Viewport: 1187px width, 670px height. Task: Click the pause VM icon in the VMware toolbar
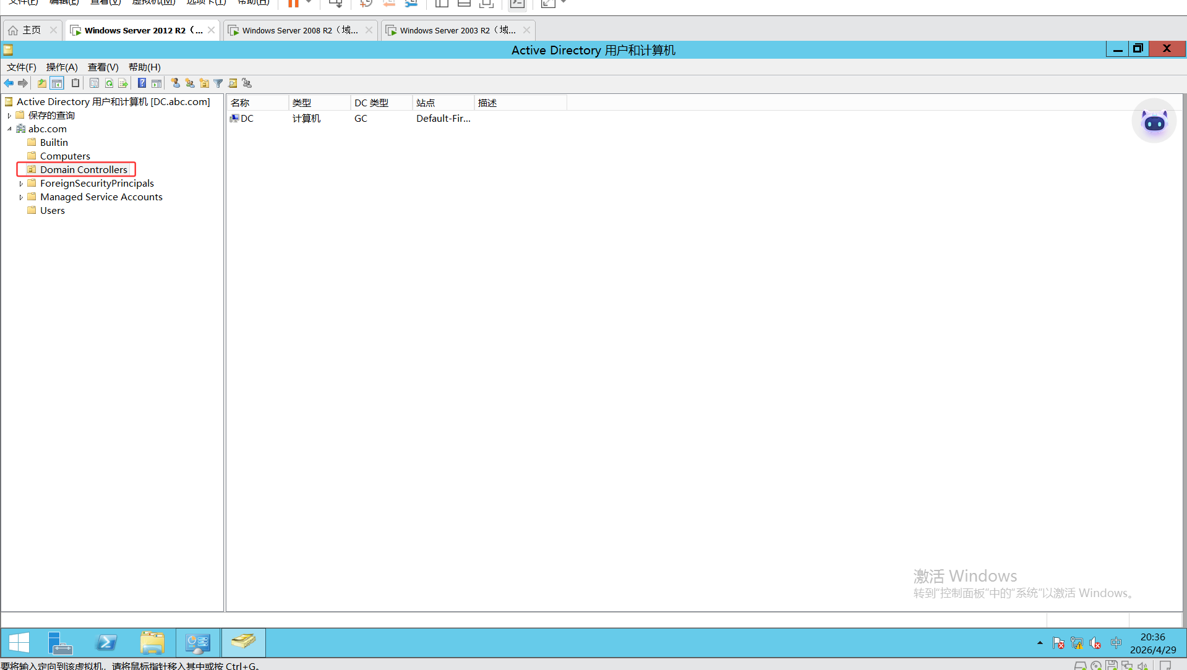click(293, 3)
